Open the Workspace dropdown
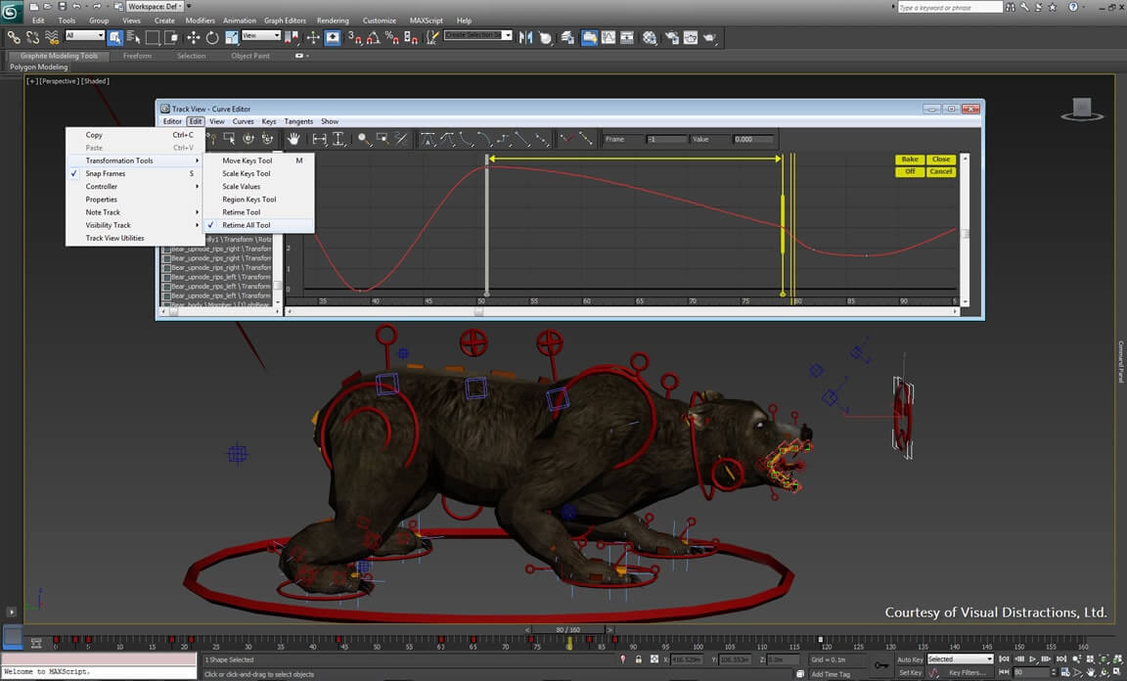1127x681 pixels. click(157, 7)
